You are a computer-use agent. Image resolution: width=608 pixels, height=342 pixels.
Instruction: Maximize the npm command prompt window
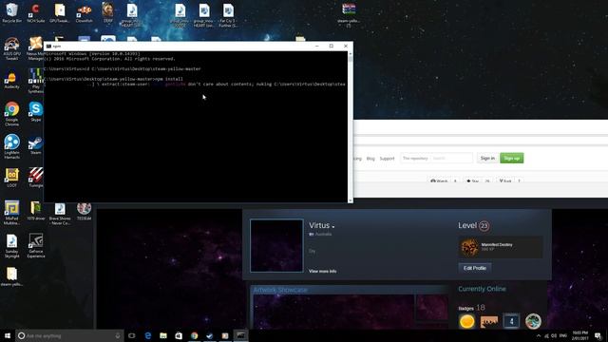tap(332, 46)
